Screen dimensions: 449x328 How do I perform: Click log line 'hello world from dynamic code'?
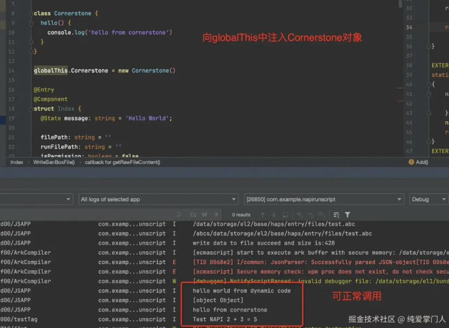[x=241, y=291]
